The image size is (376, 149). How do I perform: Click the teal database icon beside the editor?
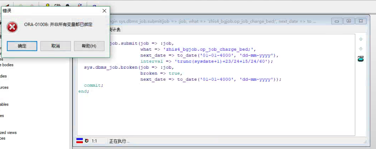(361, 59)
